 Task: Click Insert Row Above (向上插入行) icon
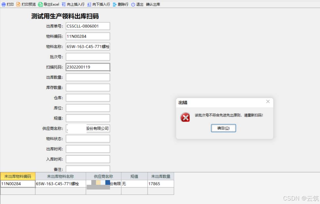[x=64, y=5]
